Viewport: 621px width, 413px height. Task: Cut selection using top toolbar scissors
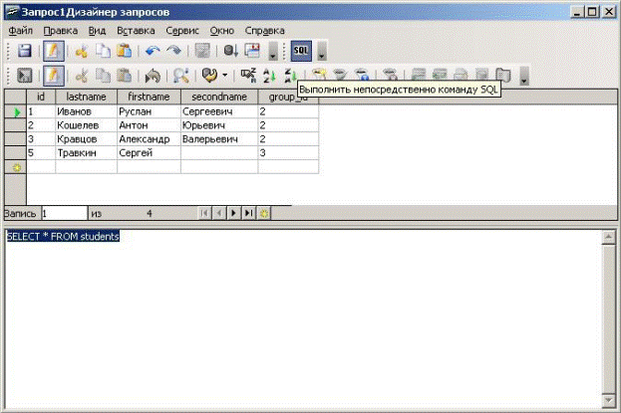pos(82,52)
